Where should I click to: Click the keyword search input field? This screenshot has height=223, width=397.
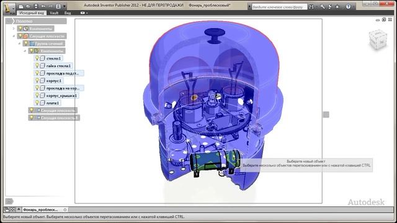[x=280, y=7]
